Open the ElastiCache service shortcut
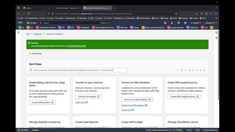The image size is (235, 132). pos(192,27)
